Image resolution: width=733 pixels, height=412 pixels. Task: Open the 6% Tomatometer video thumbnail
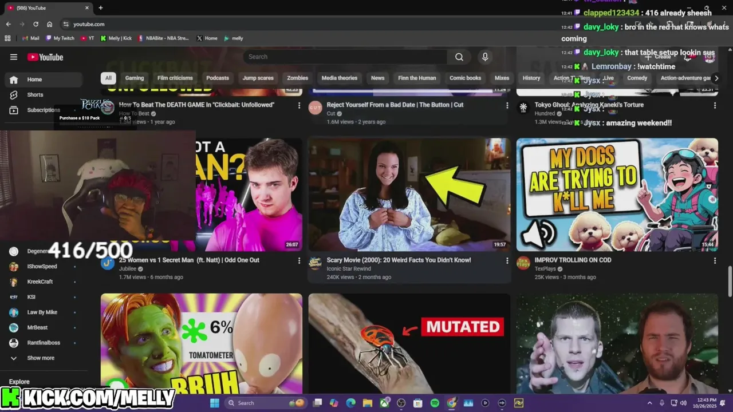pyautogui.click(x=202, y=343)
